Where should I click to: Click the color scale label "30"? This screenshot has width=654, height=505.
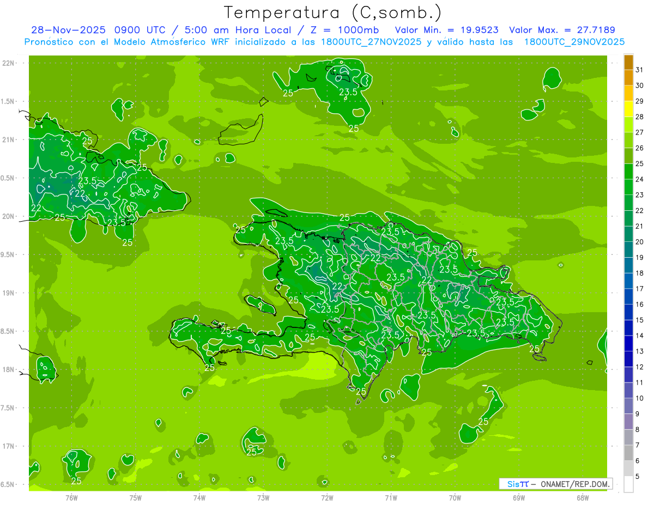640,86
